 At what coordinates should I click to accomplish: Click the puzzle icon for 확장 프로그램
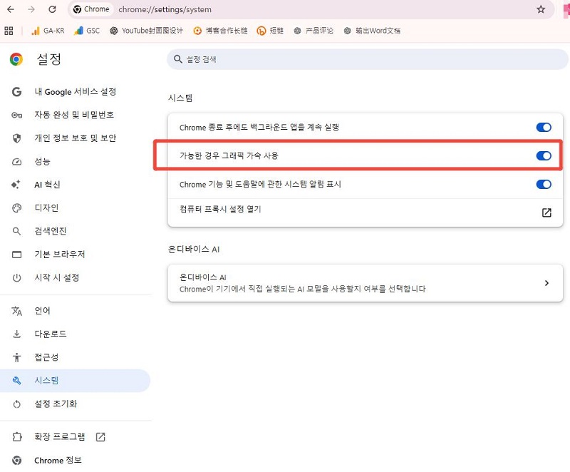click(16, 437)
